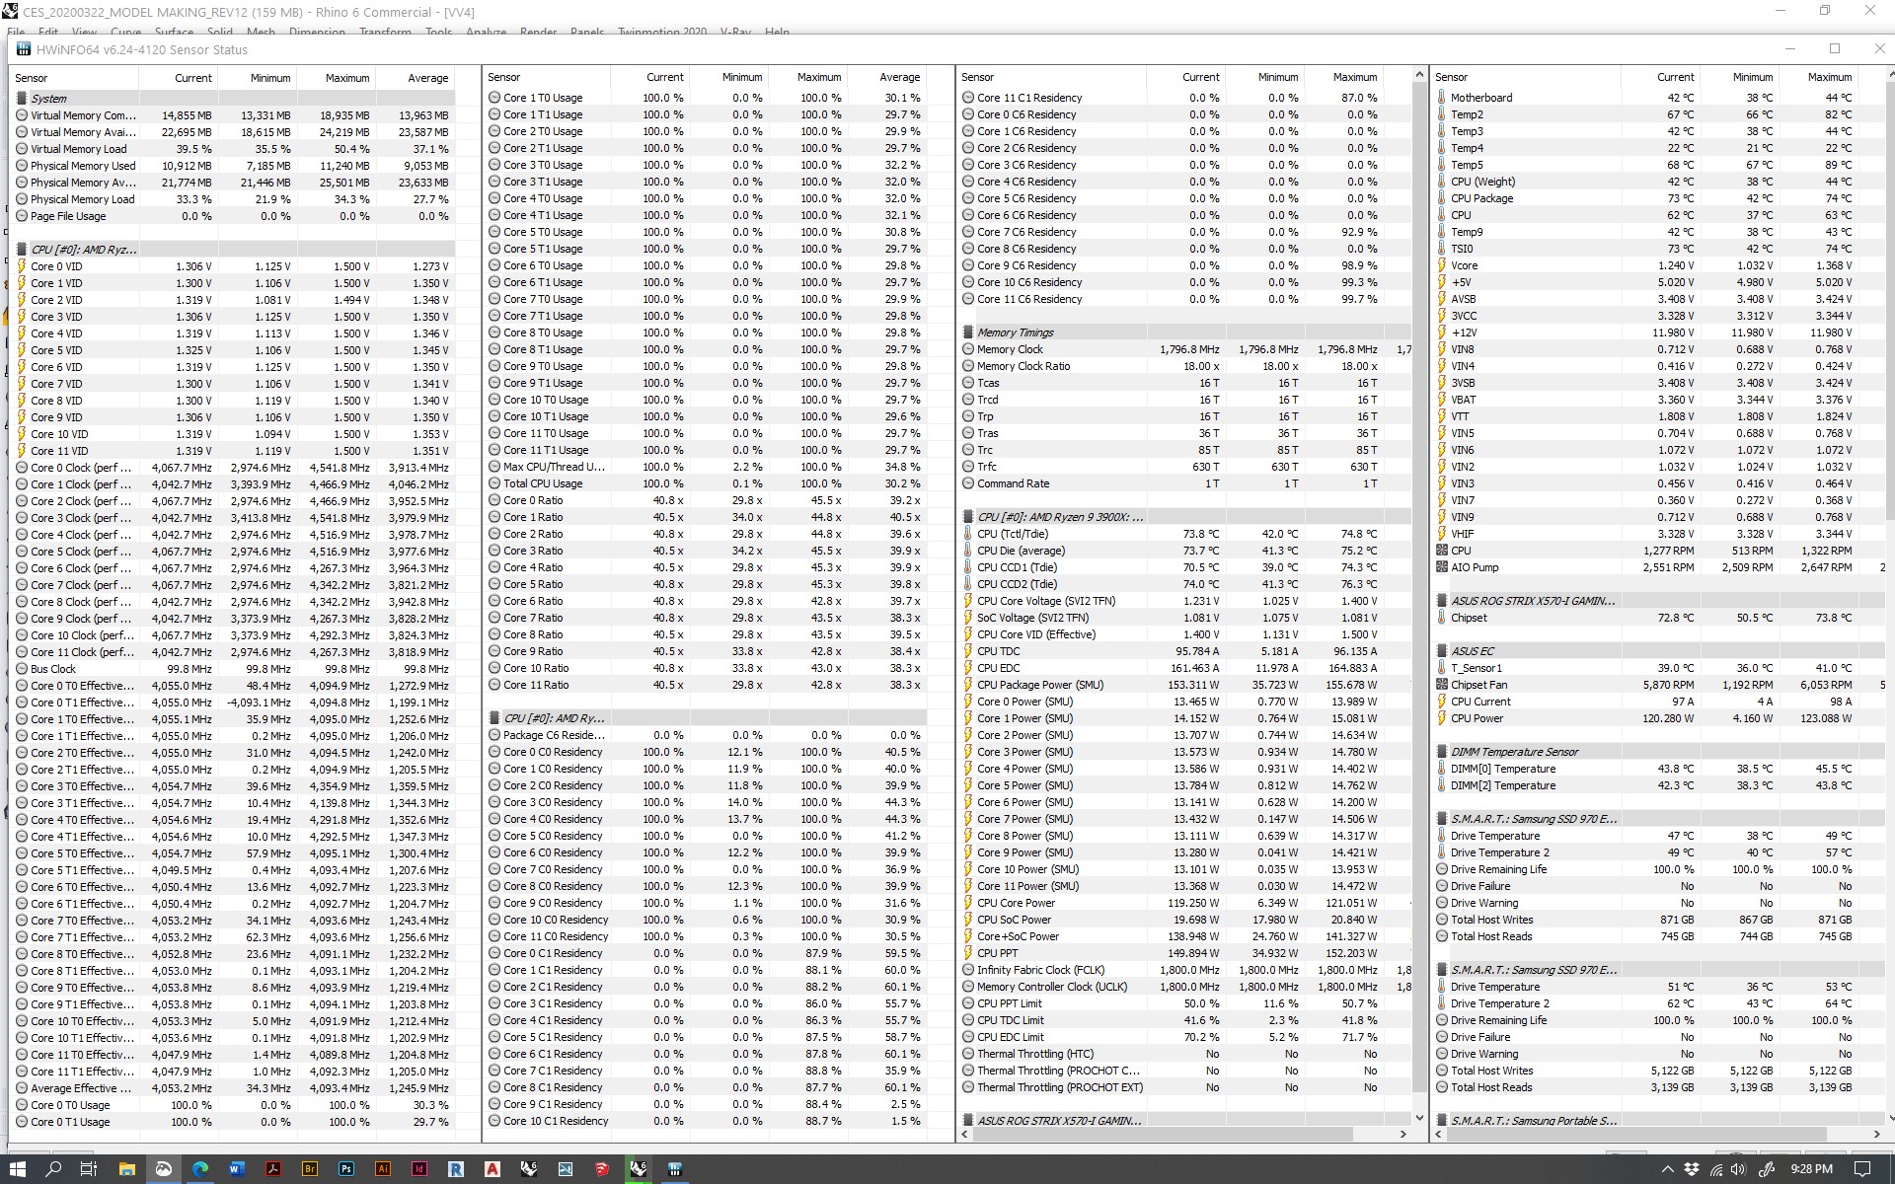Click the HWiNFO taskbar icon
The width and height of the screenshot is (1895, 1184).
[675, 1169]
